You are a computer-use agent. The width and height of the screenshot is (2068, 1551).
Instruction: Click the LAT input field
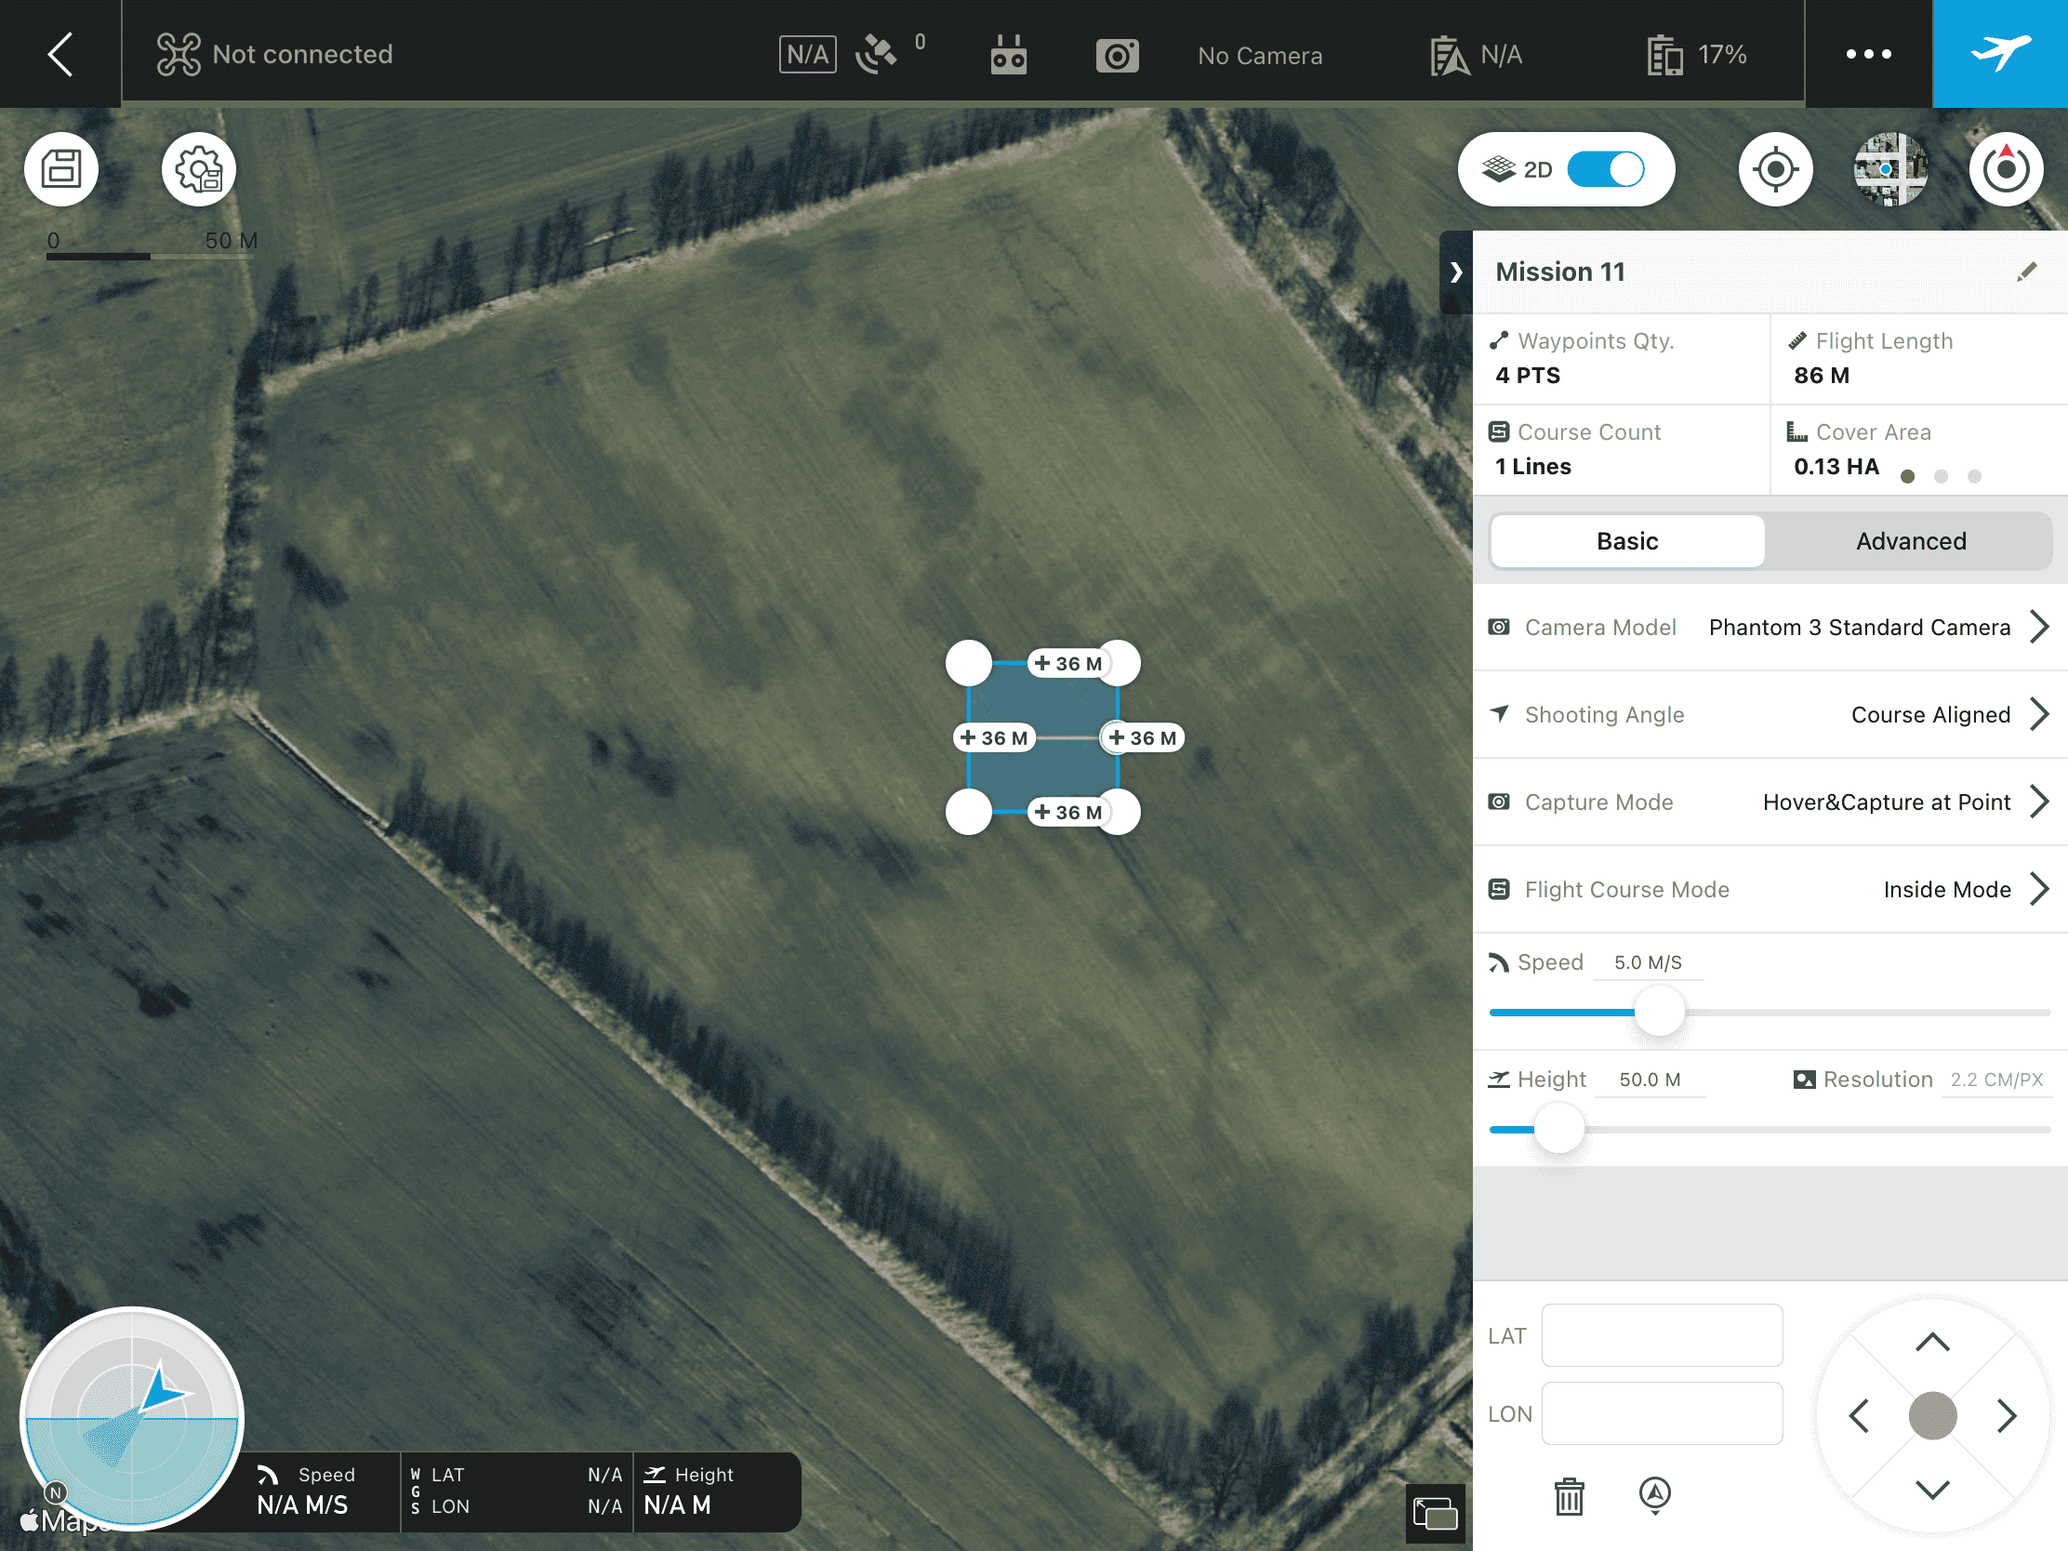click(x=1662, y=1335)
